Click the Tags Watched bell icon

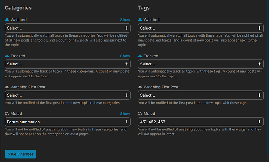[x=140, y=20]
